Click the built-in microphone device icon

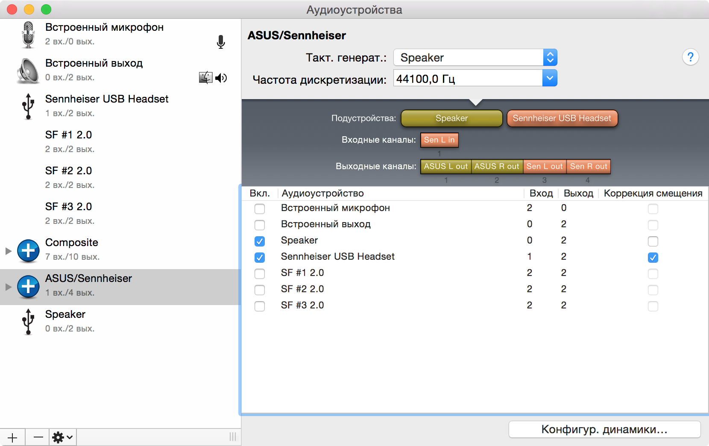28,35
